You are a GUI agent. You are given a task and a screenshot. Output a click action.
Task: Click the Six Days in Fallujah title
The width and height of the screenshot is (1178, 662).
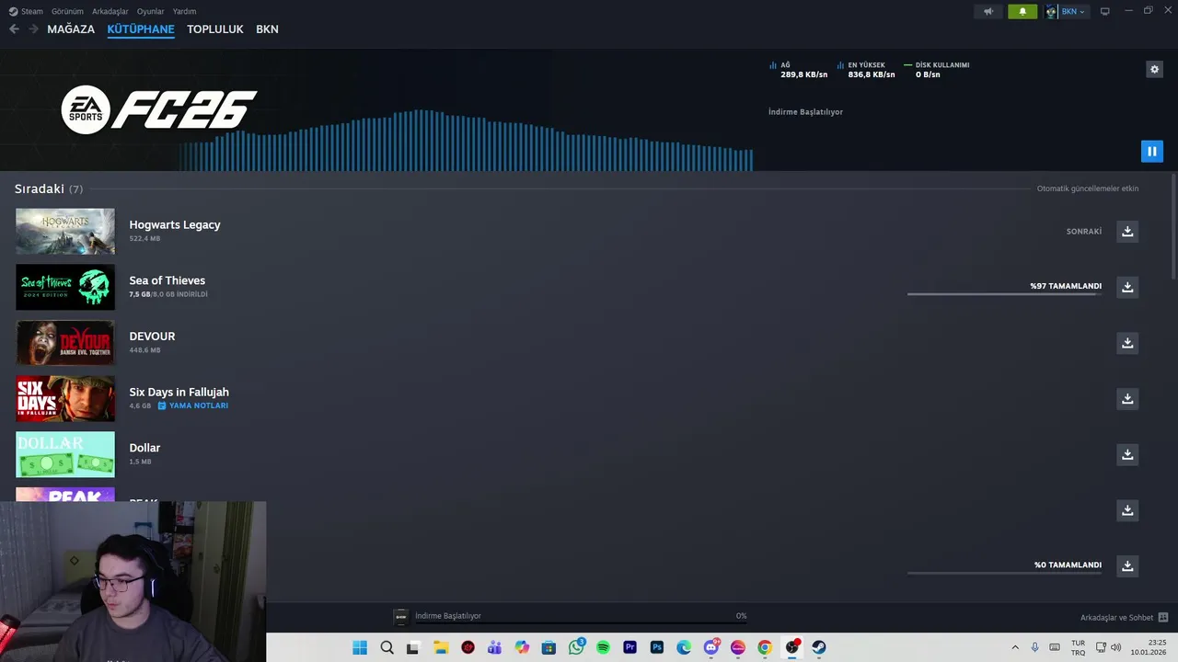coord(179,392)
